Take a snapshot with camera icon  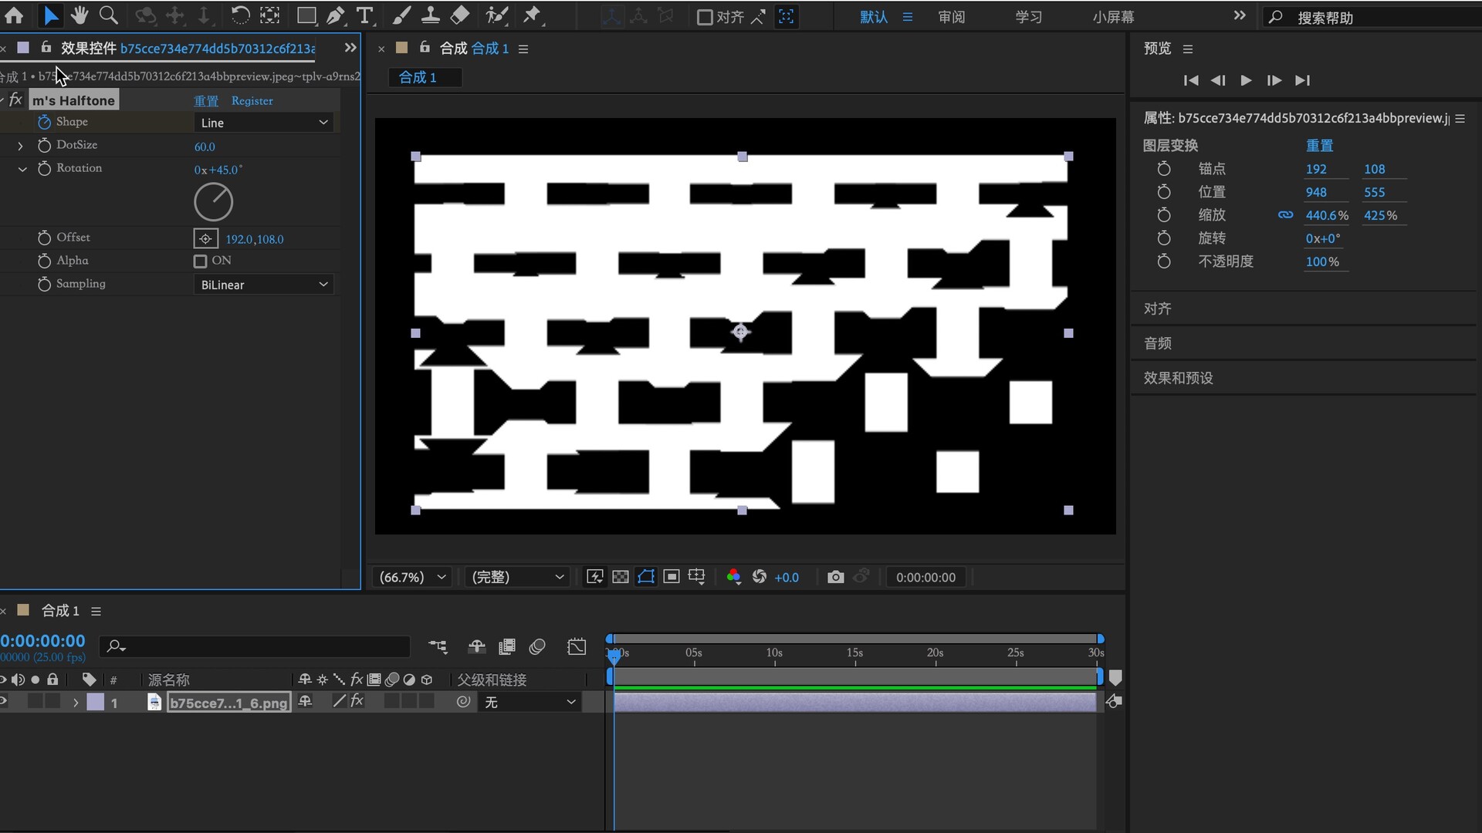[835, 577]
